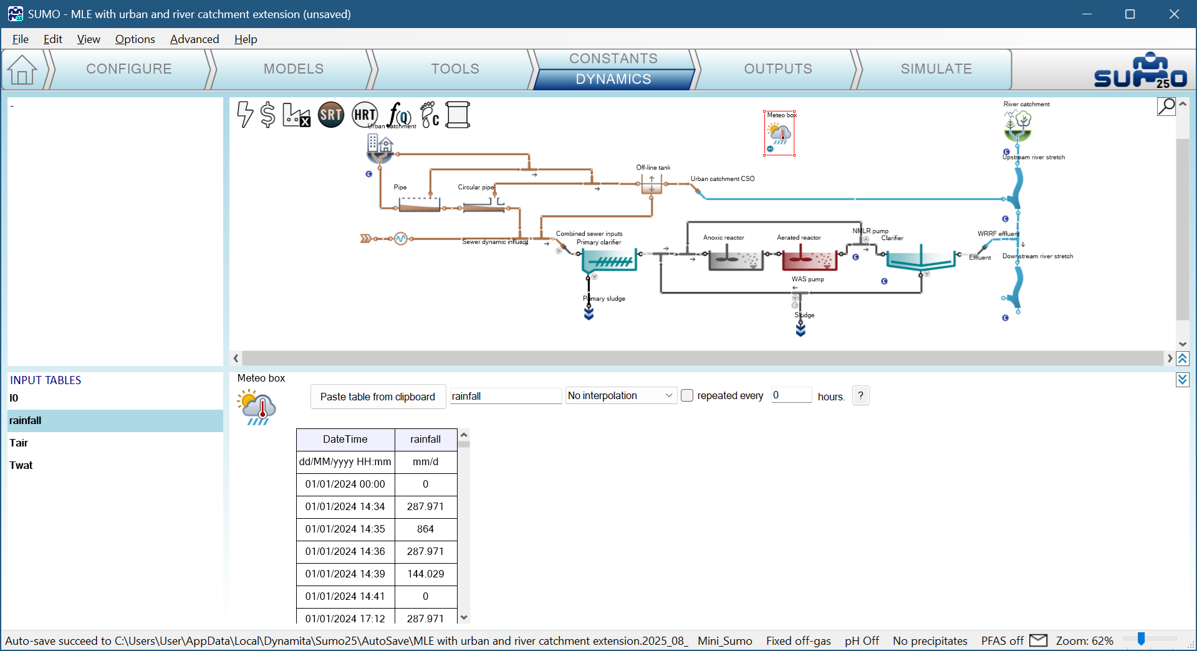Click 'Paste table from clipboard' button
Viewport: 1197px width, 651px height.
[378, 397]
